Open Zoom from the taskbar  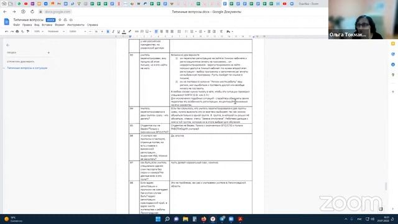231,219
